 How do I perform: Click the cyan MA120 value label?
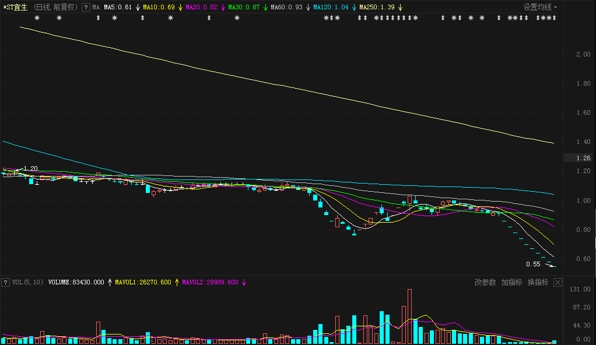(331, 8)
